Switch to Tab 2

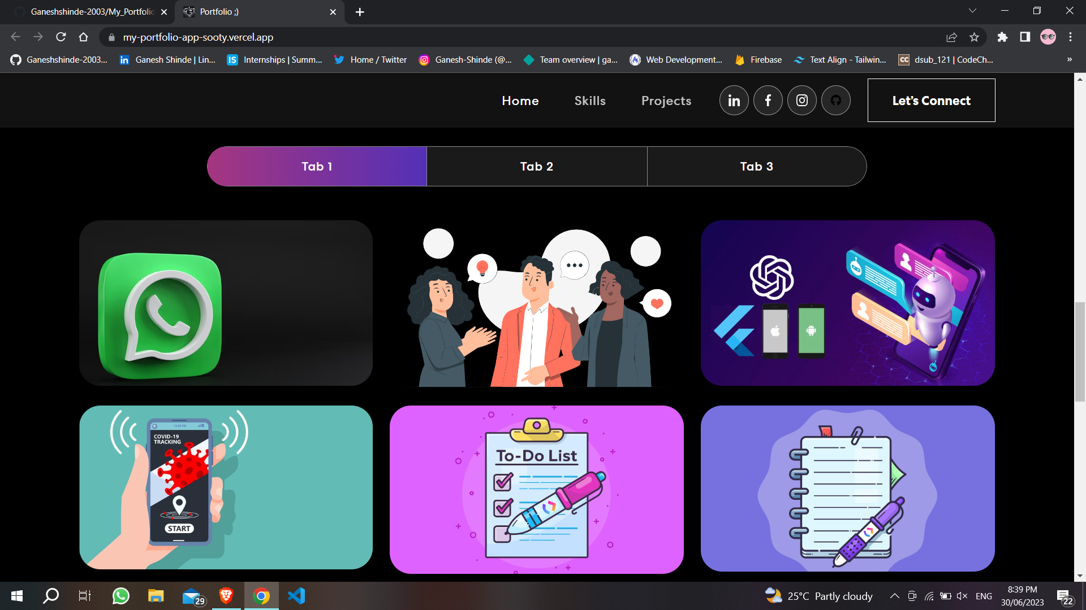tap(536, 166)
